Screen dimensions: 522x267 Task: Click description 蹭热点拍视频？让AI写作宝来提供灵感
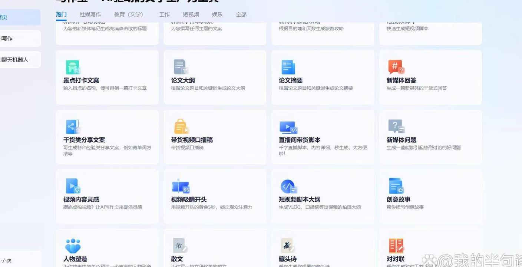coord(103,207)
